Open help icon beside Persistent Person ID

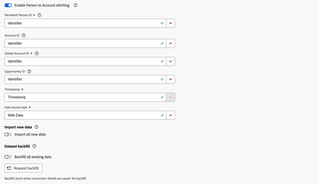click(x=40, y=15)
